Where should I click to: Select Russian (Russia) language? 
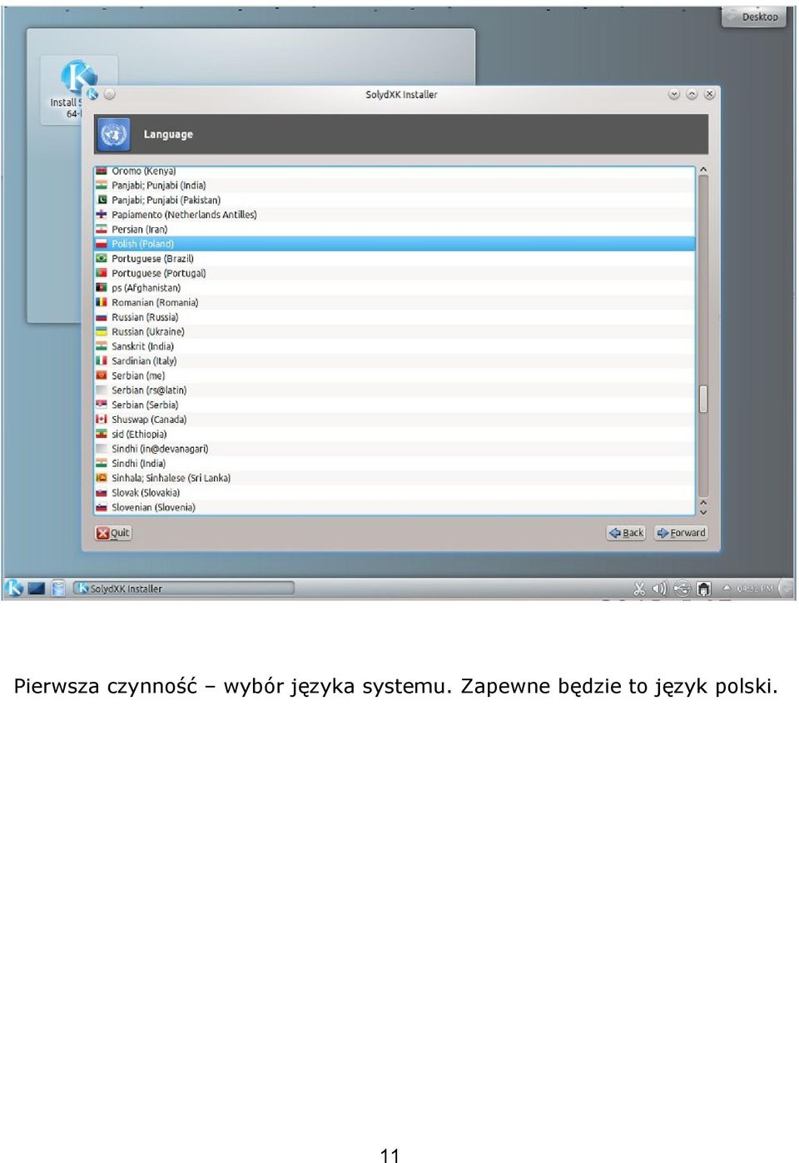pyautogui.click(x=395, y=317)
